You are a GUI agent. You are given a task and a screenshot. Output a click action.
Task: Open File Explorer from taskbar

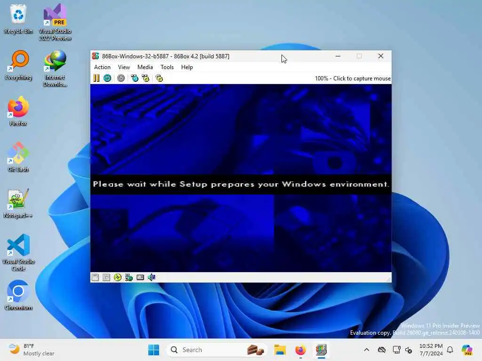[280, 350]
